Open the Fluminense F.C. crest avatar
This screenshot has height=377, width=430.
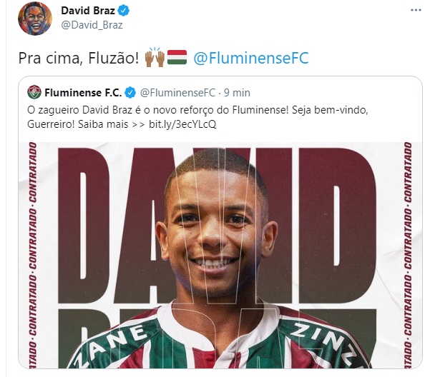tap(34, 93)
